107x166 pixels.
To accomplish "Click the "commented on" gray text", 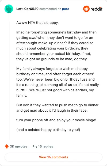I will click(50, 9).
